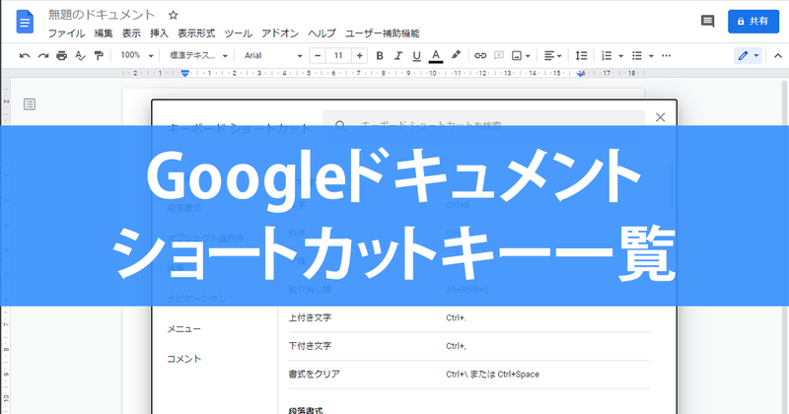Open the ツール menu
The image size is (789, 414).
pyautogui.click(x=238, y=34)
